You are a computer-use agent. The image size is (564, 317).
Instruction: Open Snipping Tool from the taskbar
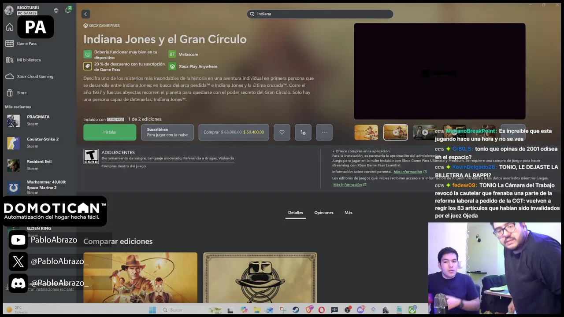coord(283,310)
